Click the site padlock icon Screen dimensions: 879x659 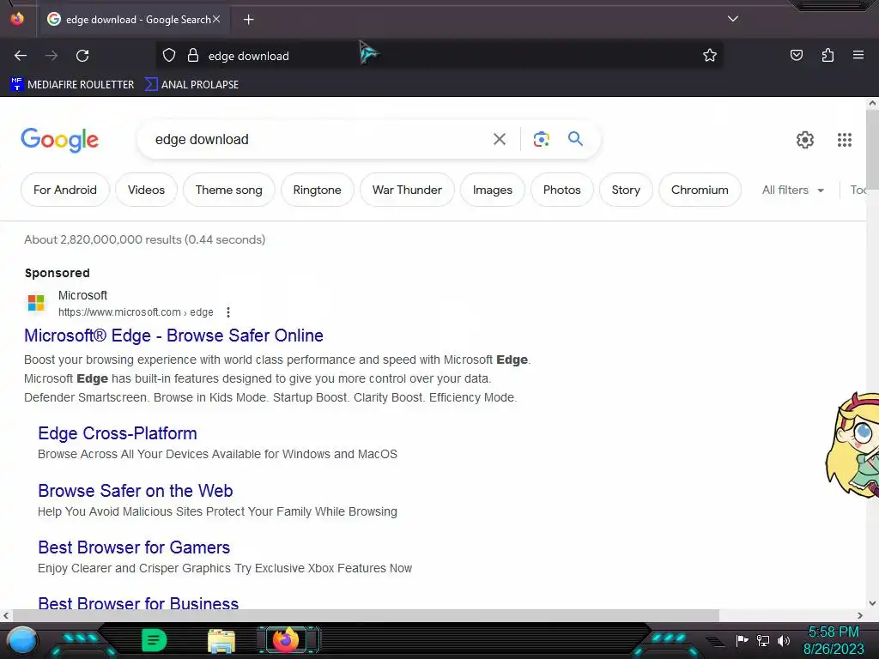(193, 56)
